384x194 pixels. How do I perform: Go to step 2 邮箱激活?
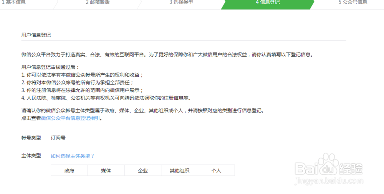pos(98,2)
